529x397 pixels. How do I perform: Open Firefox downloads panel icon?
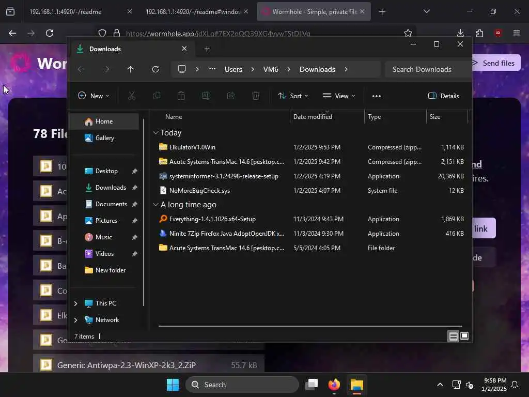click(x=460, y=33)
